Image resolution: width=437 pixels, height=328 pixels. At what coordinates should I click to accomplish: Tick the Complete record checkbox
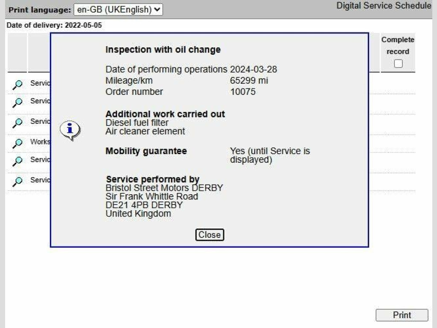tap(398, 64)
